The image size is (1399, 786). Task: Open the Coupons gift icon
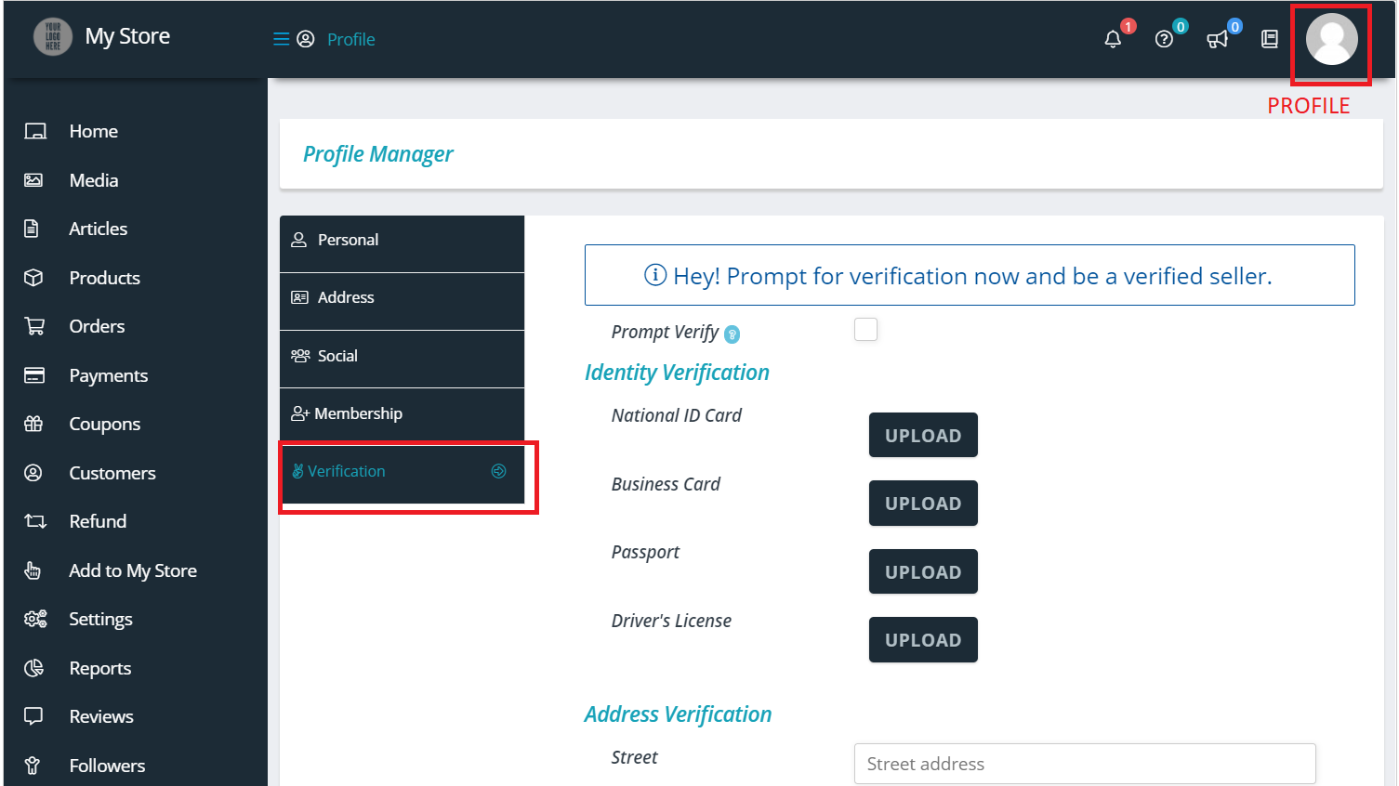(33, 424)
